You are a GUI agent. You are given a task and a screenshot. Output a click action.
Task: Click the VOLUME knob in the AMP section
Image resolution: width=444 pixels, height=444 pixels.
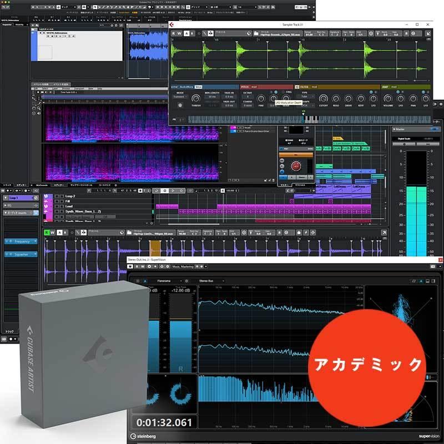pyautogui.click(x=388, y=99)
